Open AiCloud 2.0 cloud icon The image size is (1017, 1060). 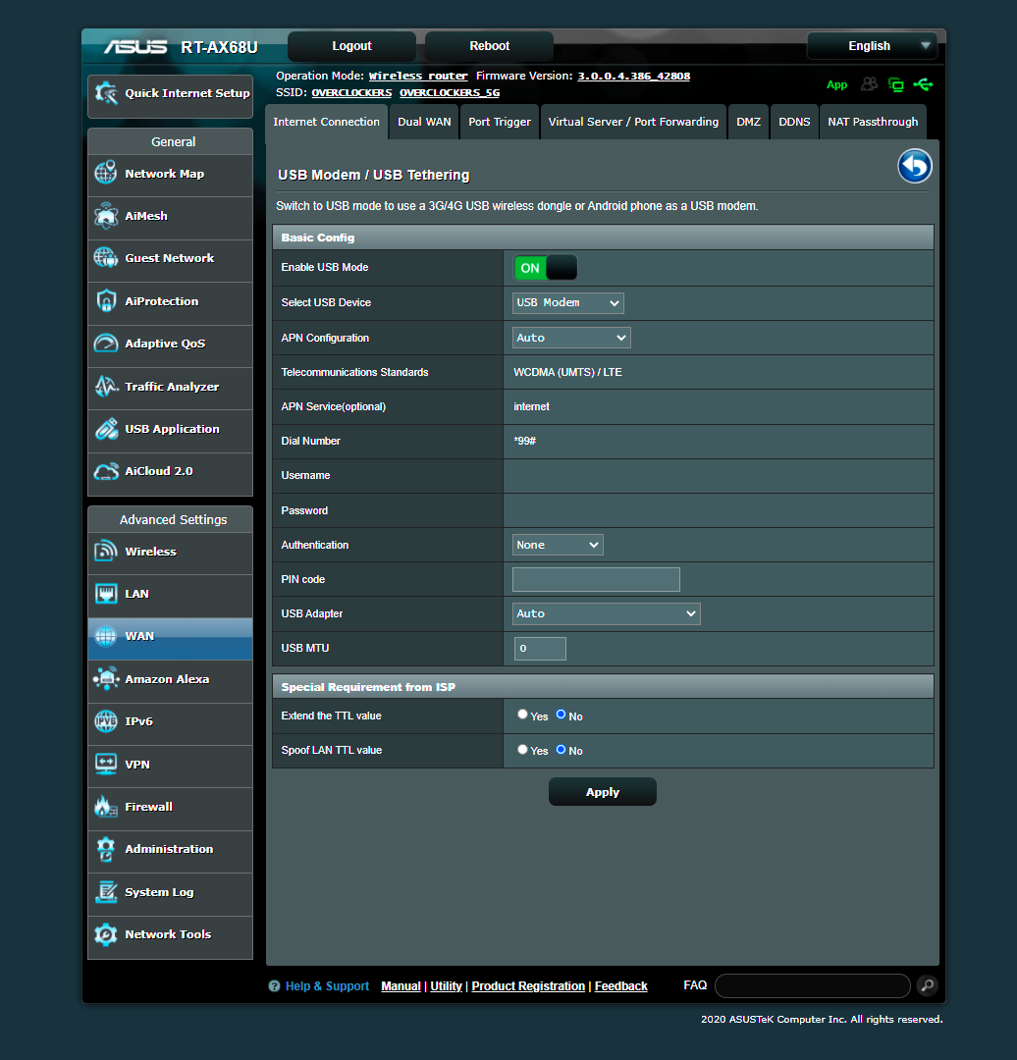pos(105,471)
